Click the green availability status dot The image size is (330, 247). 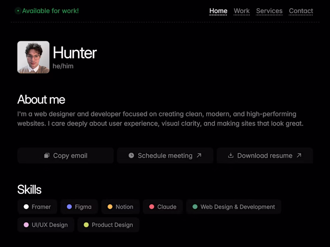click(18, 11)
